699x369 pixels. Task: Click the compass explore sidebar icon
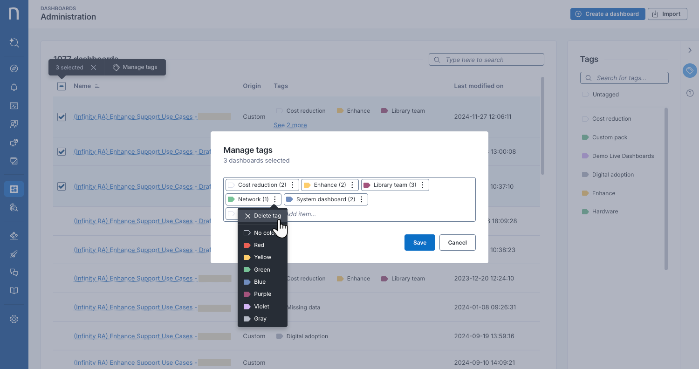[x=14, y=68]
